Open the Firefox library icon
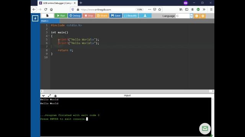Image resolution: width=245 pixels, height=137 pixels. point(181,10)
